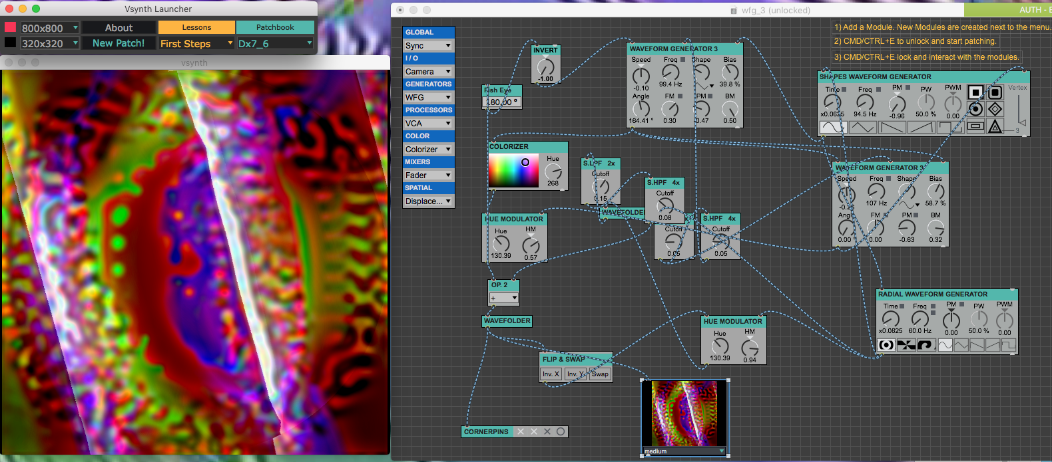Click the circle icon on the Cornerpins module
Image resolution: width=1052 pixels, height=462 pixels.
(x=561, y=431)
